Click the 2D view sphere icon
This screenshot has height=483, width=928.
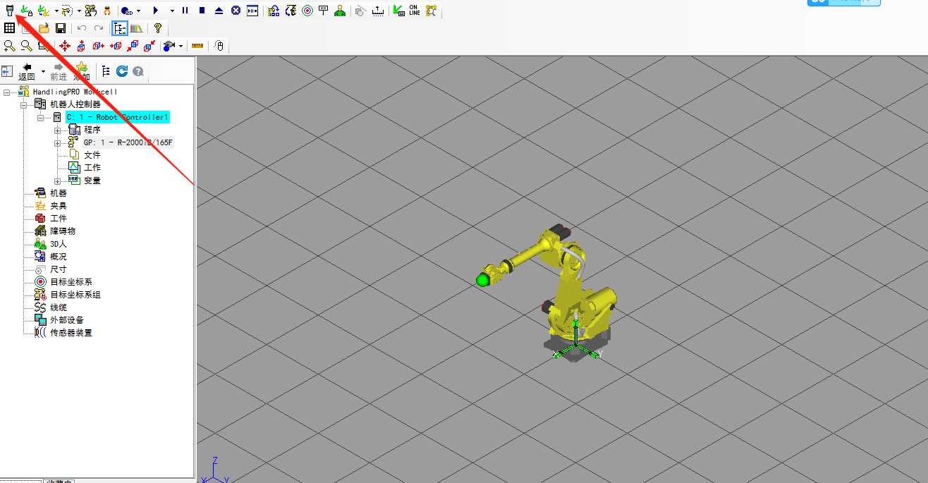(x=126, y=11)
